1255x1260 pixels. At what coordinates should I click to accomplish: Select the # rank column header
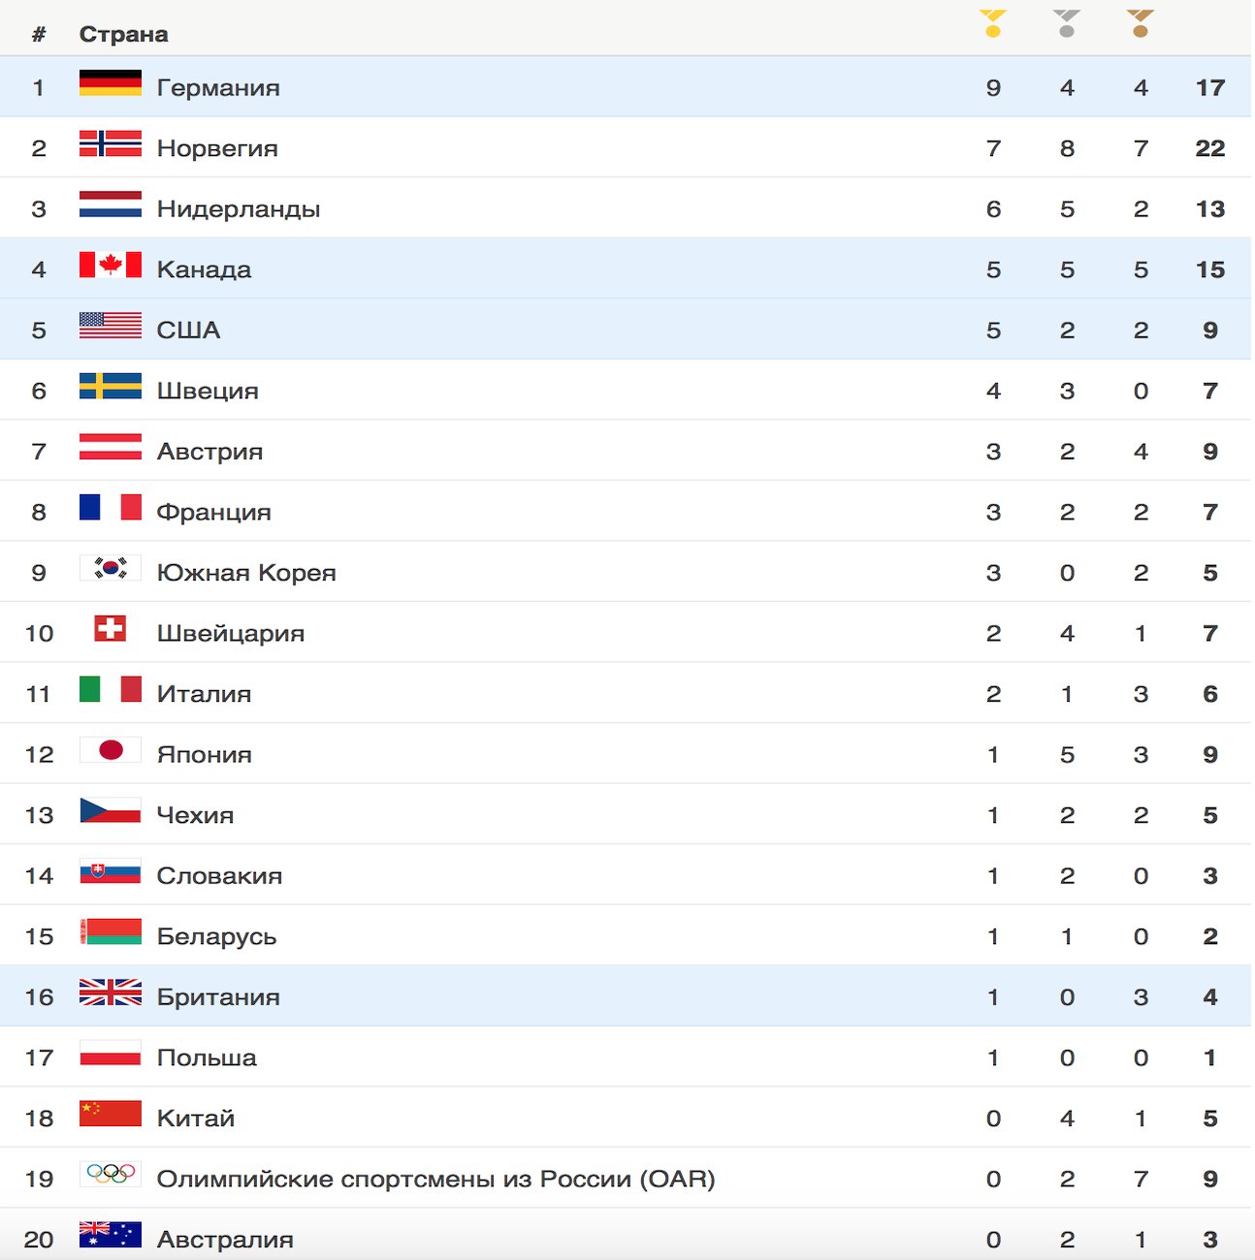coord(39,34)
